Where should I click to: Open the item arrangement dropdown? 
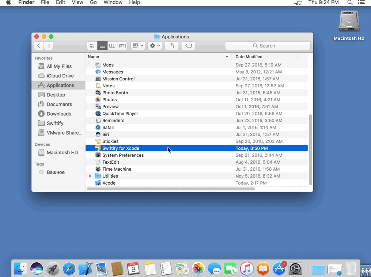point(138,46)
